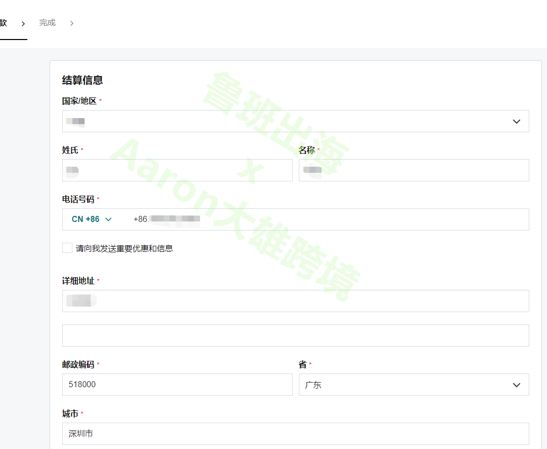Screen dimensions: 547x449
Task: Click the 姓氏 input field
Action: pyautogui.click(x=177, y=170)
